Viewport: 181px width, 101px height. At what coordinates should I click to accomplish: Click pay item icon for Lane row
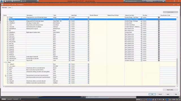(159, 25)
